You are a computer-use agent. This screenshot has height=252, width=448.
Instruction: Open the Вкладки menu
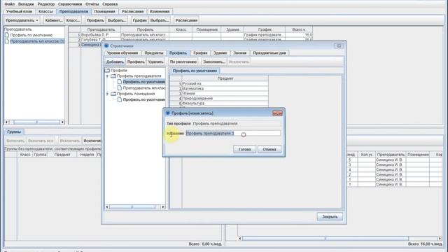coord(26,4)
